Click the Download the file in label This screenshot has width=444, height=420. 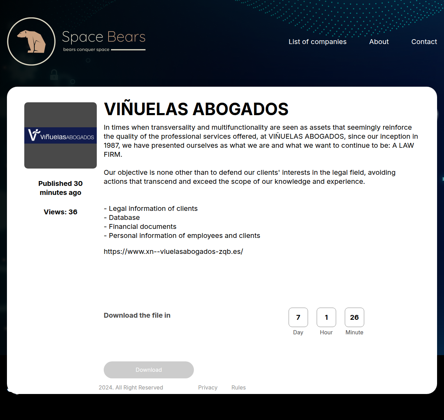(x=137, y=315)
